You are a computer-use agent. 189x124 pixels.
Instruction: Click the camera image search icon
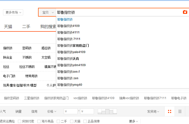tap(185, 12)
